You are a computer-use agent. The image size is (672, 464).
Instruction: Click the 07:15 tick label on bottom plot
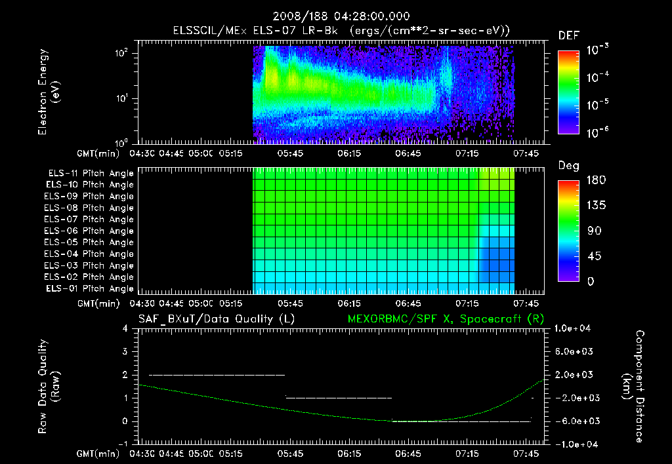point(467,454)
